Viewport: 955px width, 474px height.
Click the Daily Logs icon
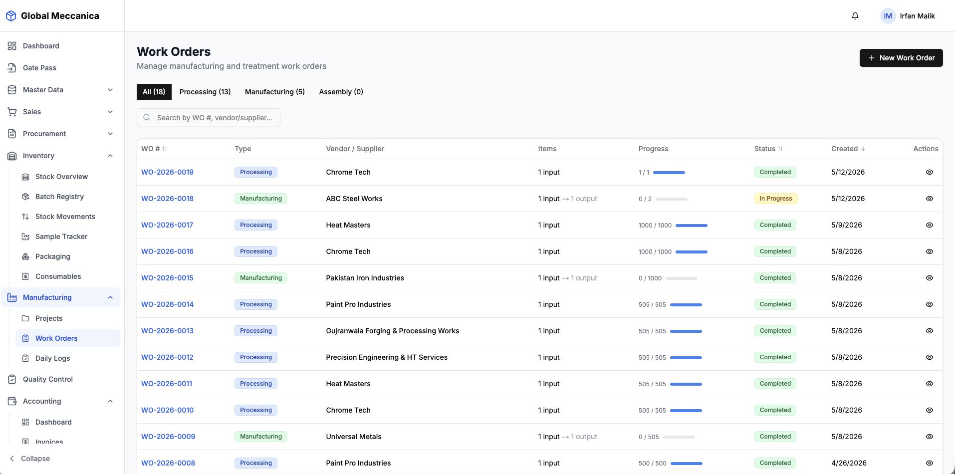coord(25,358)
